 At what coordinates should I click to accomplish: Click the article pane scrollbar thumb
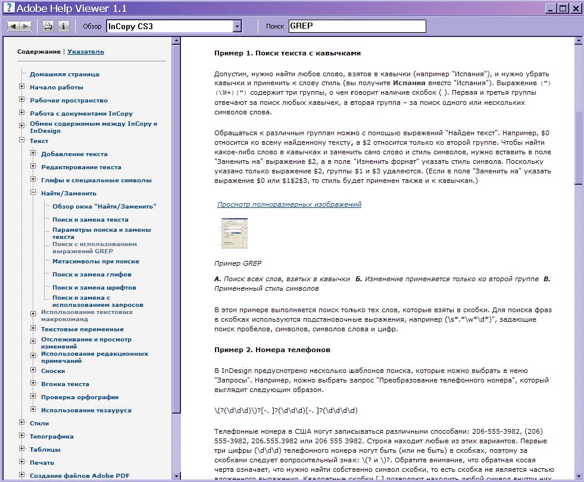pyautogui.click(x=579, y=148)
